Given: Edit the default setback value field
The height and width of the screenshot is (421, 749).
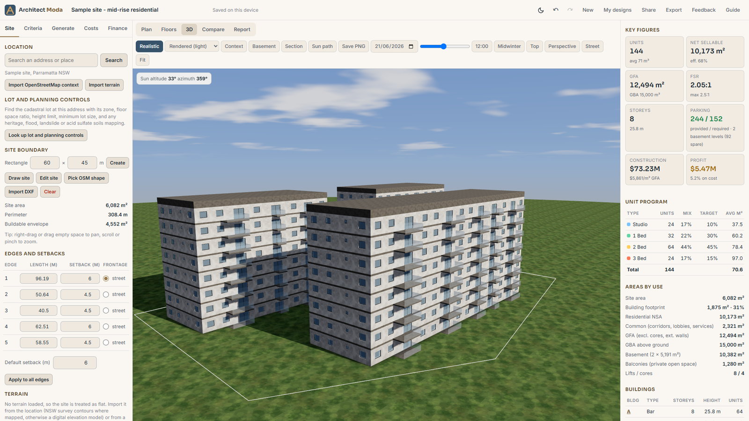Looking at the screenshot, I should click(x=75, y=363).
